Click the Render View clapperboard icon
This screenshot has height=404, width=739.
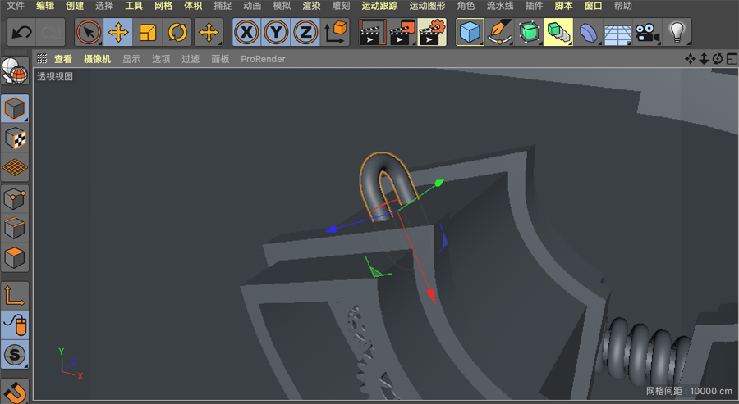(372, 33)
